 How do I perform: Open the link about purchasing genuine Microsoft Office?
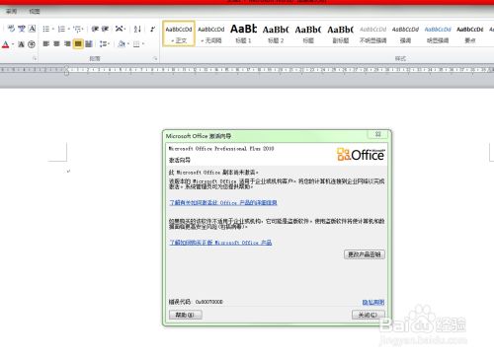coord(220,243)
